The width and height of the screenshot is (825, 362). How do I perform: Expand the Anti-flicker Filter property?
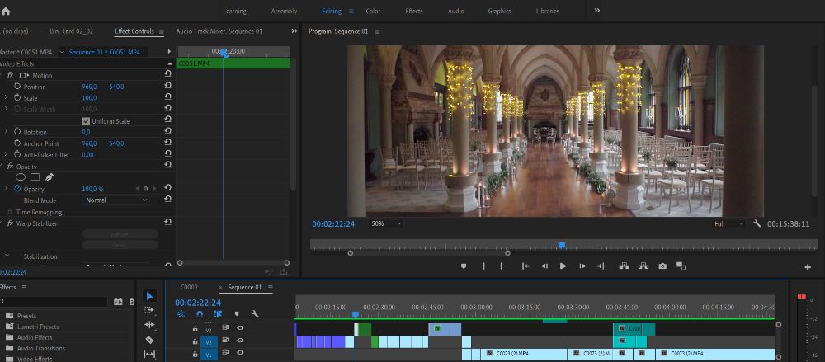7,155
